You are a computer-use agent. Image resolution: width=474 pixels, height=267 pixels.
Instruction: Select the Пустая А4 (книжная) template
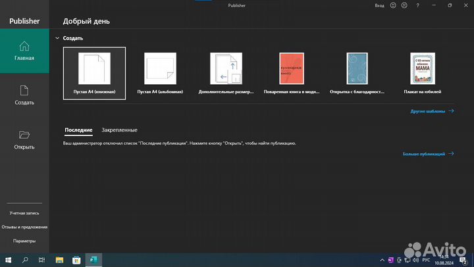tap(94, 74)
